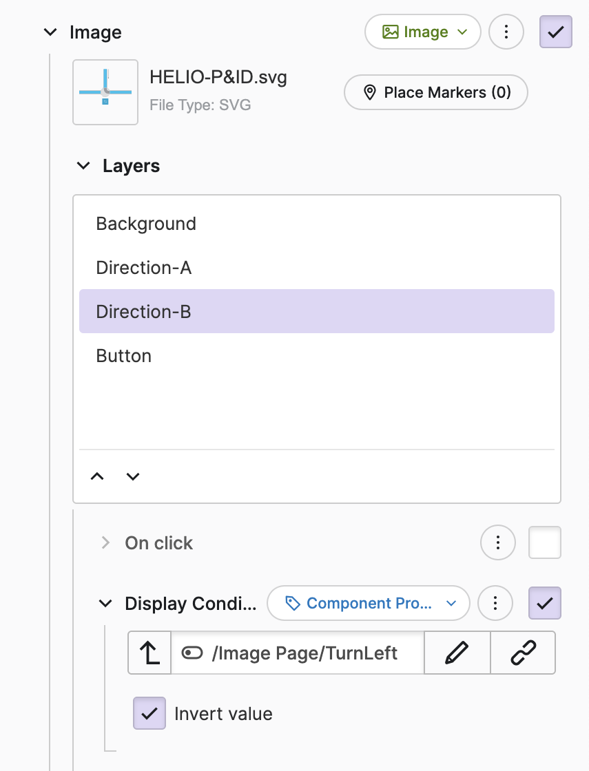Select the Background layer
This screenshot has width=589, height=771.
146,224
